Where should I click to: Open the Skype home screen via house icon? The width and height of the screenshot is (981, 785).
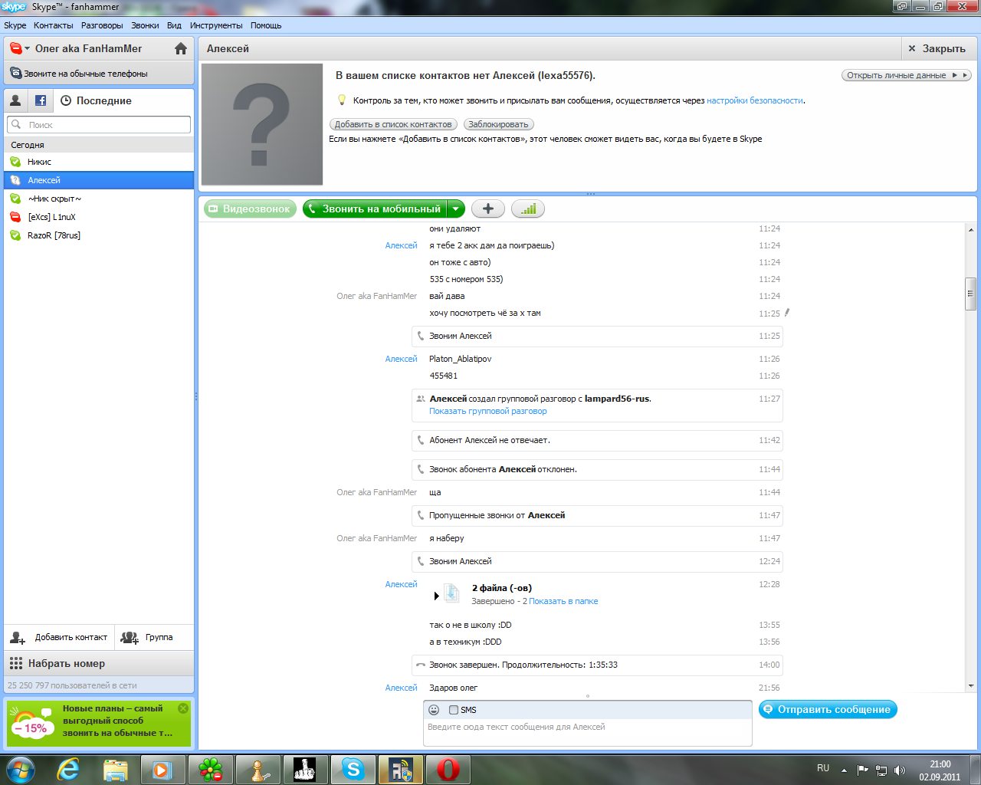pos(181,48)
